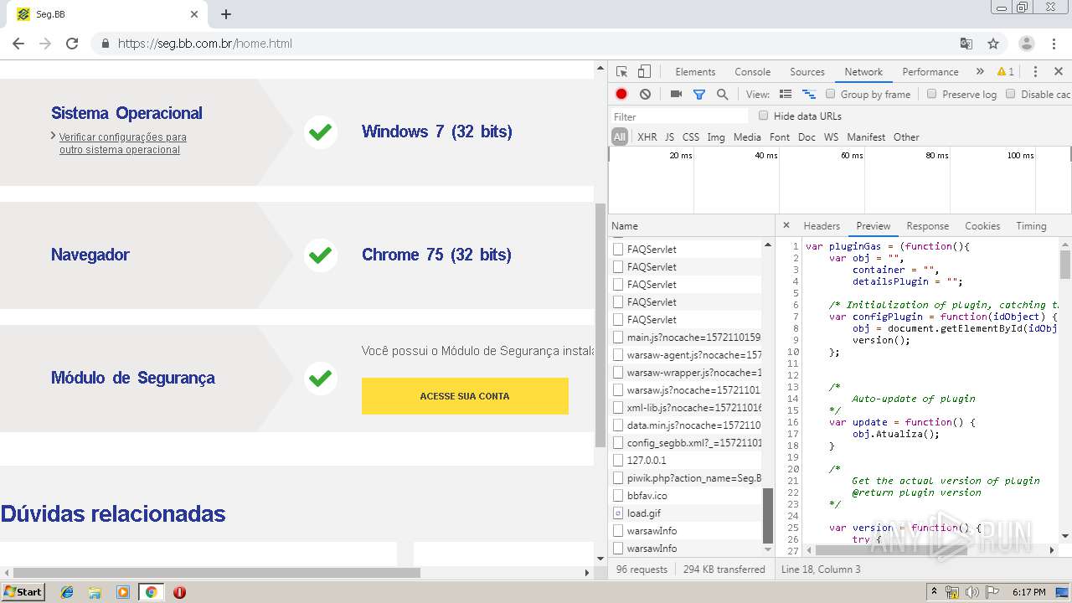The height and width of the screenshot is (603, 1072).
Task: Click the page vertical scrollbar thumb
Action: click(600, 325)
